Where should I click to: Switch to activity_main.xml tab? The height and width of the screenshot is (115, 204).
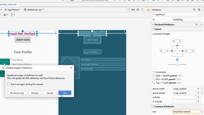click(x=8, y=4)
